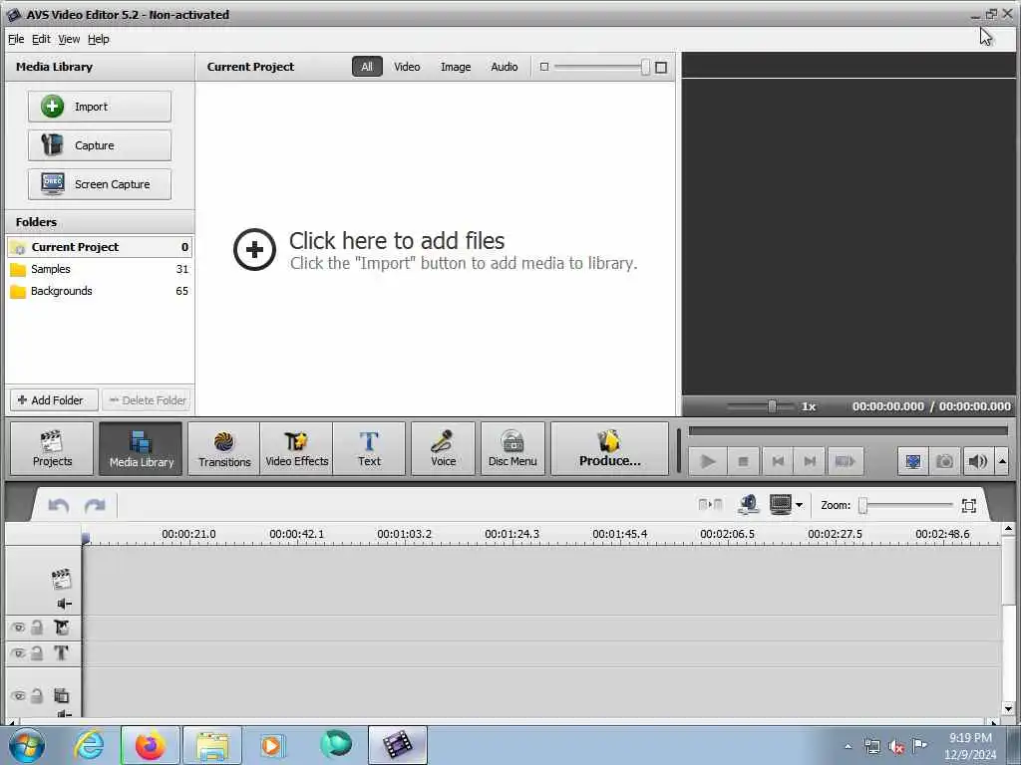Select the Samples folder
This screenshot has width=1021, height=765.
[x=100, y=269]
